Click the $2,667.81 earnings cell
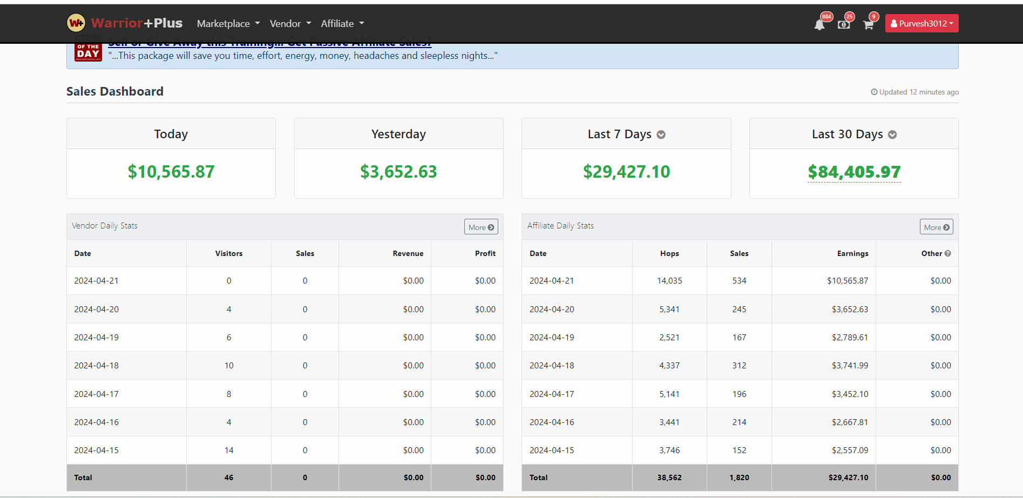 click(850, 422)
